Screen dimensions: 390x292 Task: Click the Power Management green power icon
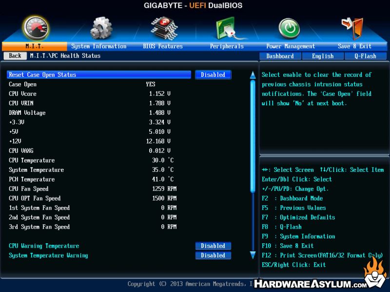(x=290, y=28)
